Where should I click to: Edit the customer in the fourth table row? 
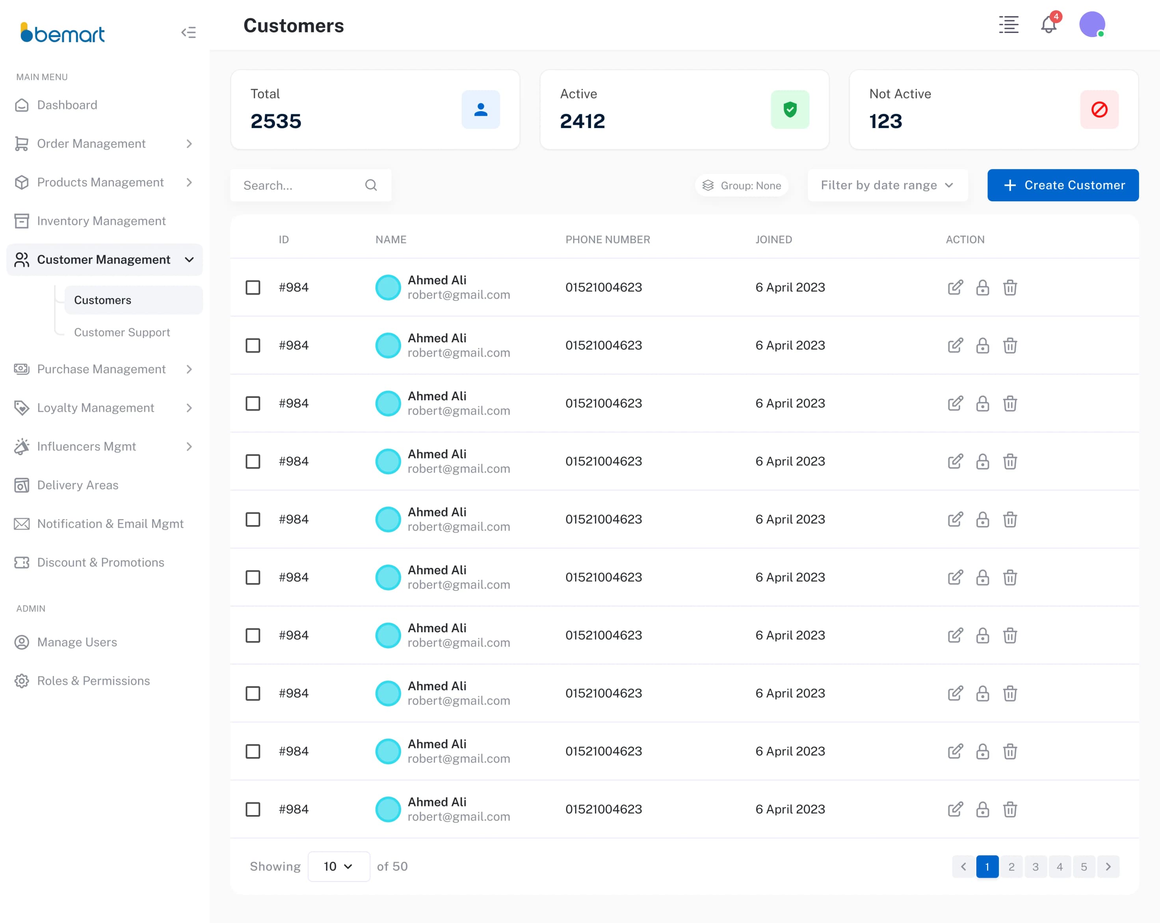(955, 462)
